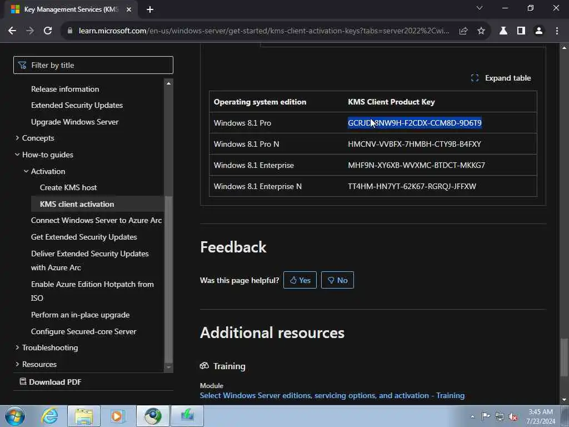
Task: Open Enable Azure Edition Hotpatch from ISO
Action: 92,291
